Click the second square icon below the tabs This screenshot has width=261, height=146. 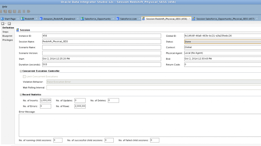pyautogui.click(x=9, y=23)
